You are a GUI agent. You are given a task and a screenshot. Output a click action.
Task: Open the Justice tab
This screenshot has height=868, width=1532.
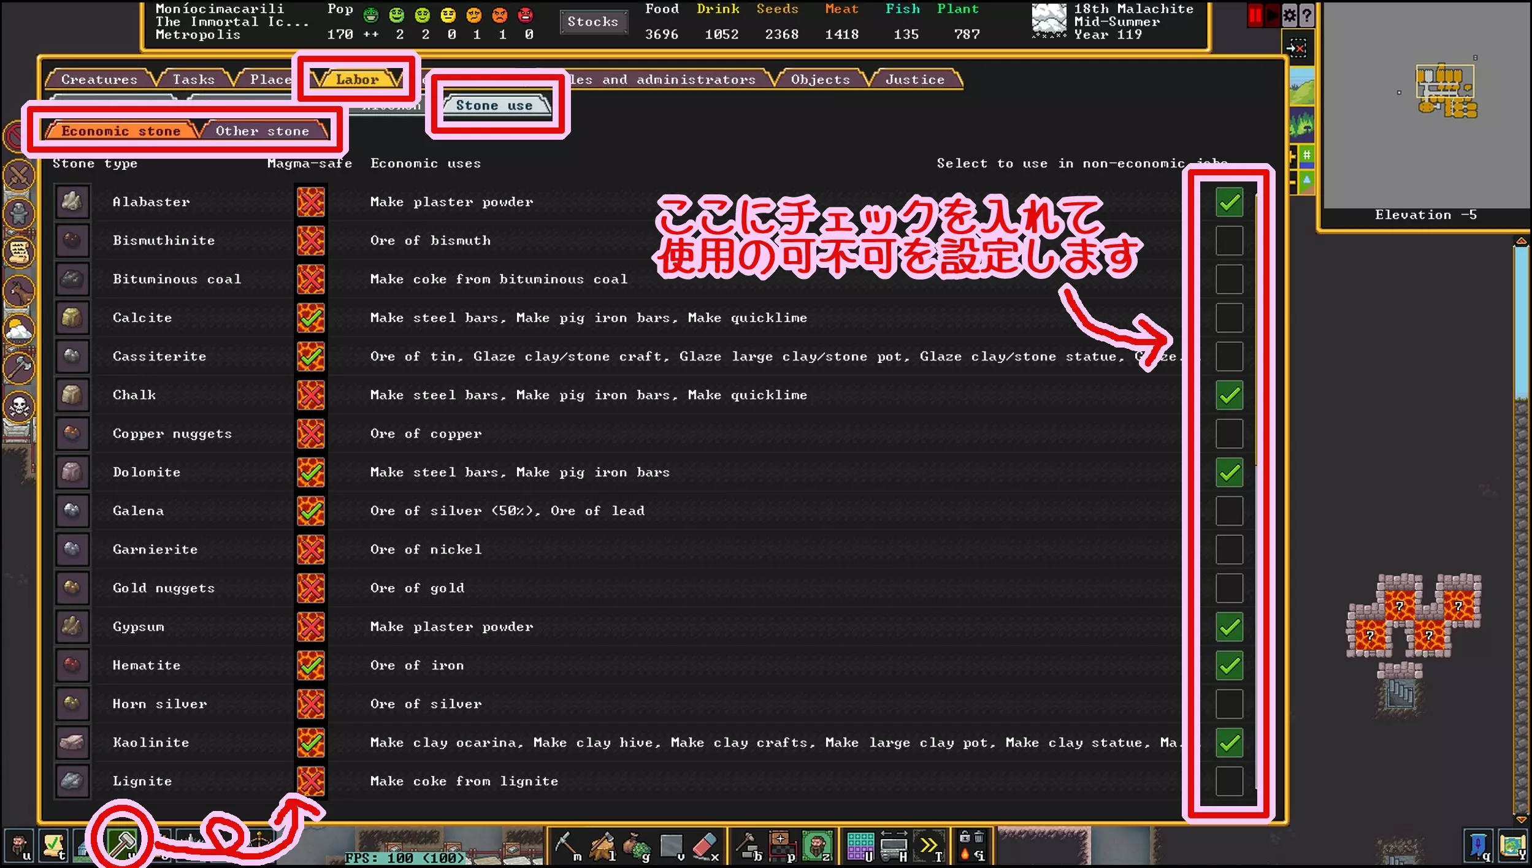coord(914,80)
